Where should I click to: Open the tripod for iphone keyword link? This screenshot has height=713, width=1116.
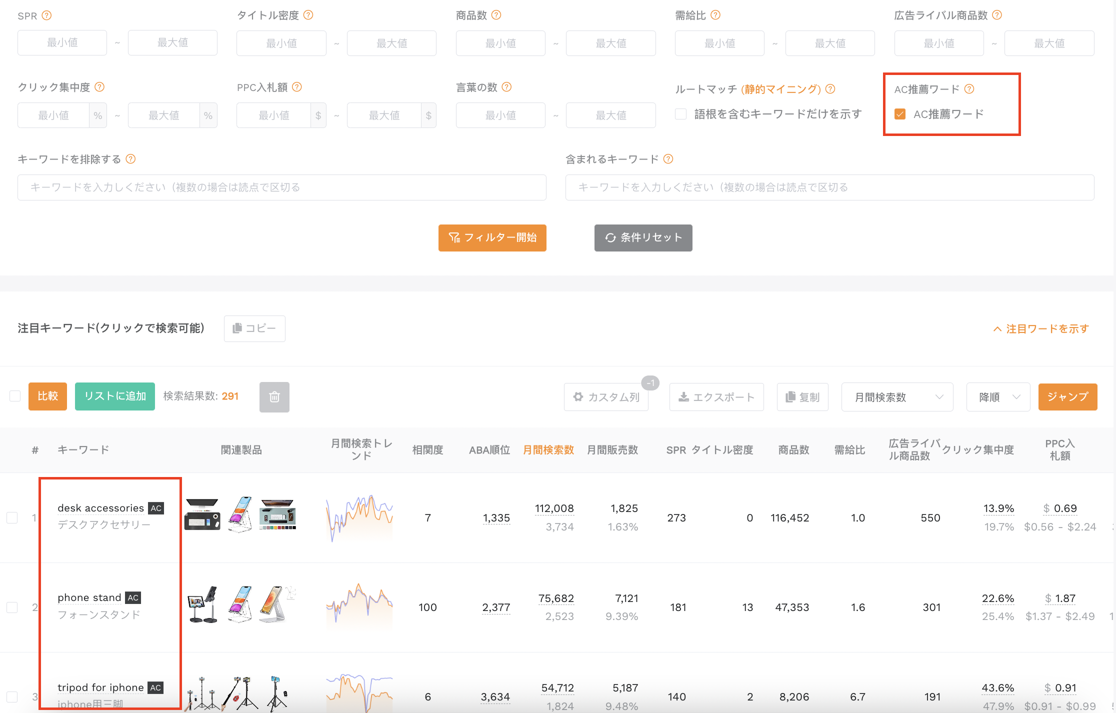pos(101,687)
